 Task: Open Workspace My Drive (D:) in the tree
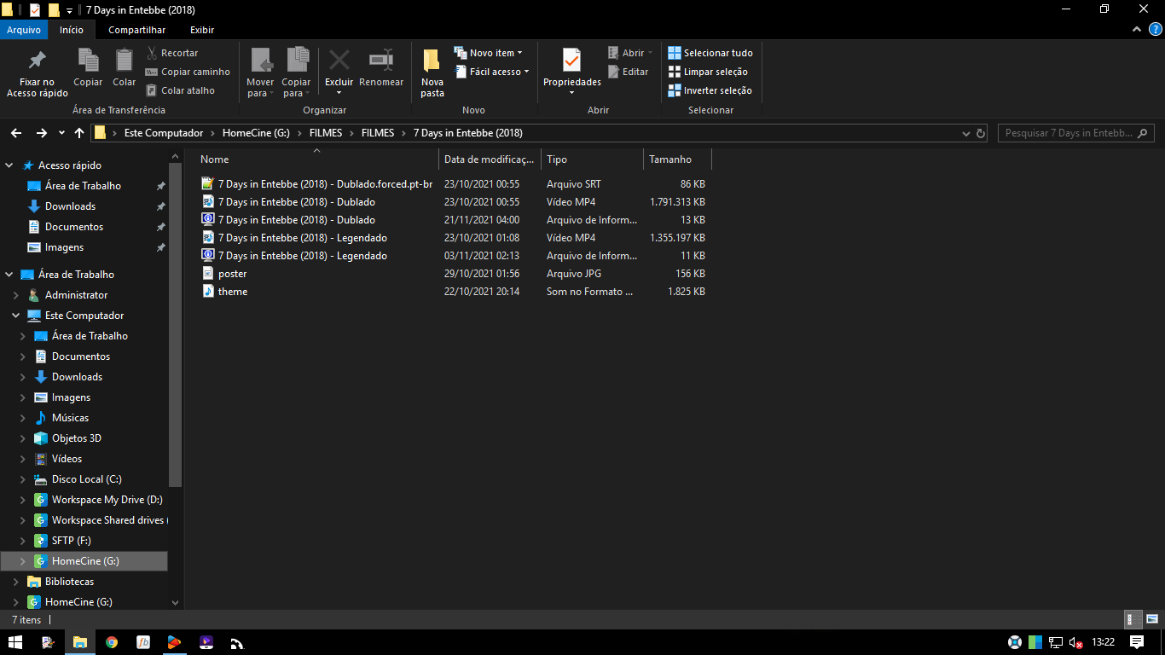(107, 500)
